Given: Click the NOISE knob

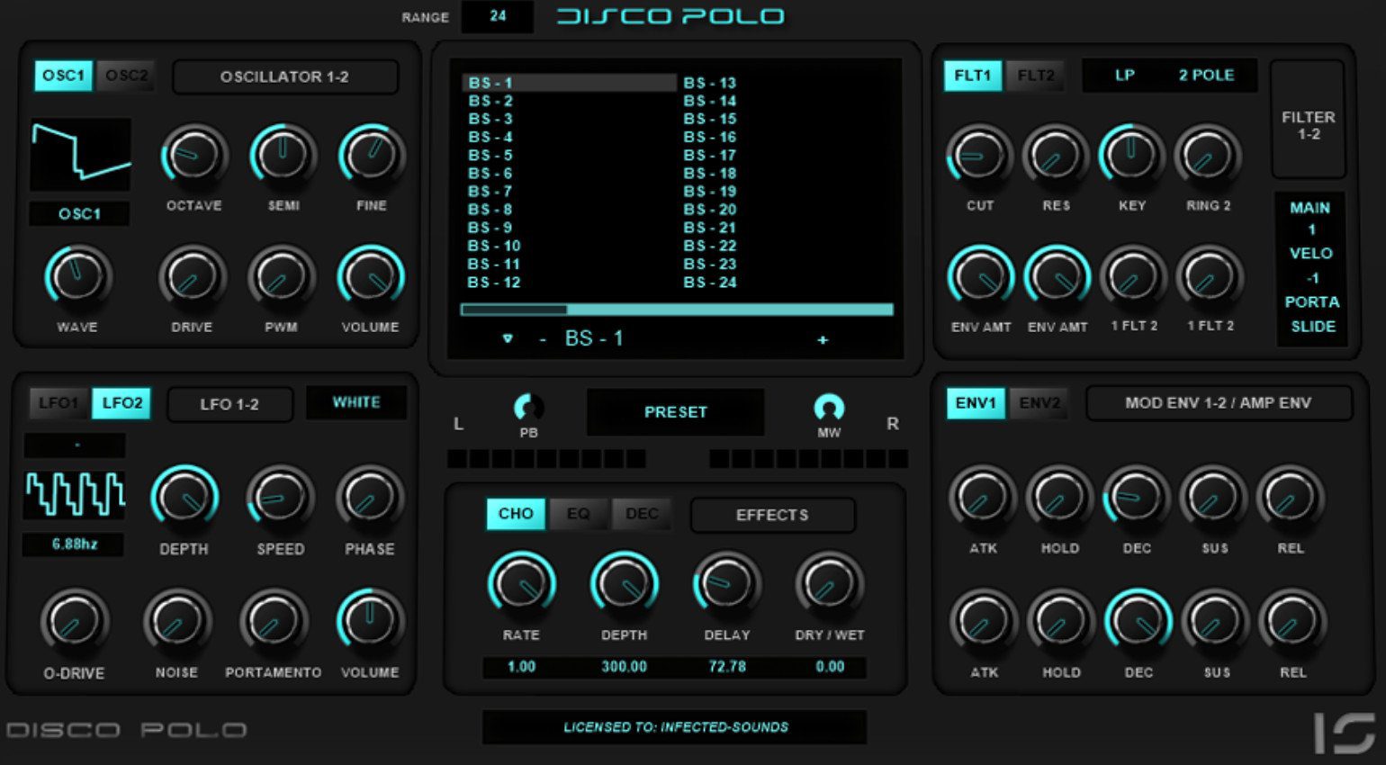Looking at the screenshot, I should 176,621.
